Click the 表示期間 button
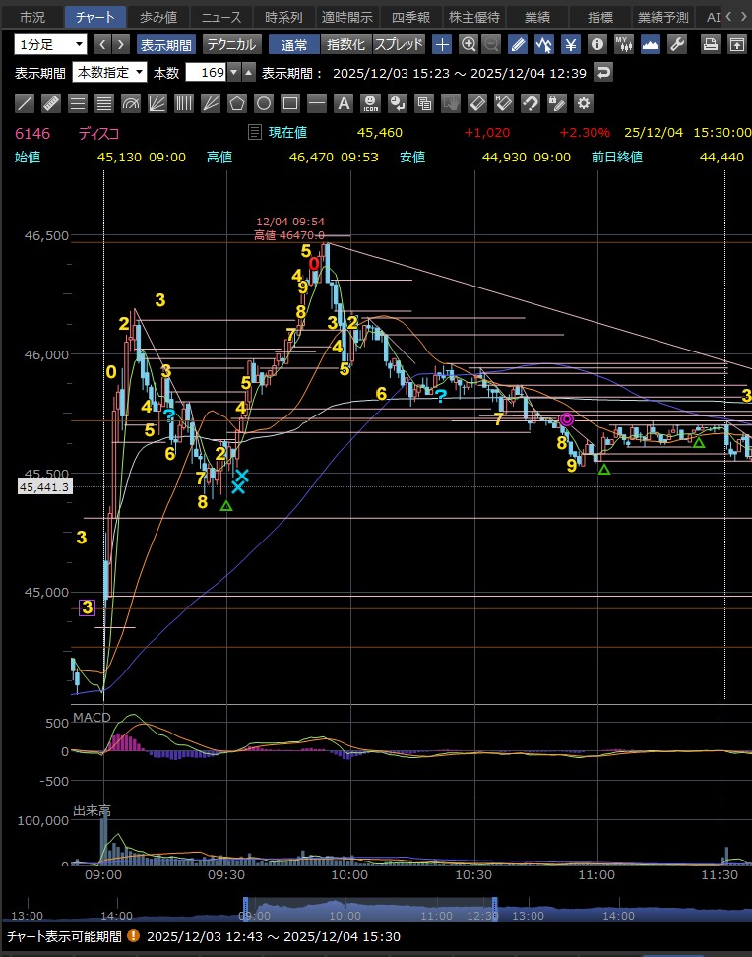 [165, 44]
